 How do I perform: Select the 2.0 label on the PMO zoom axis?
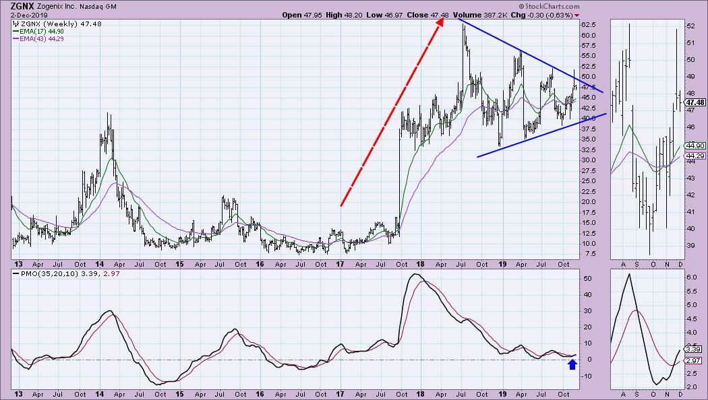(691, 387)
